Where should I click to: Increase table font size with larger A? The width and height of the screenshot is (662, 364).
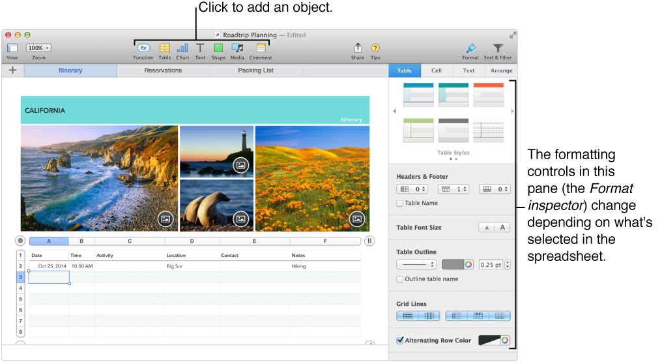502,228
